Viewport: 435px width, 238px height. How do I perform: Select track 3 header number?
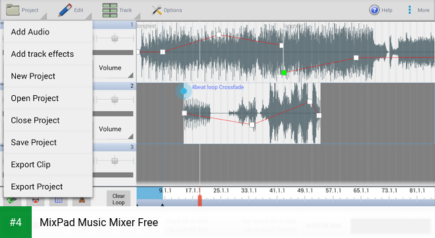[x=132, y=147]
